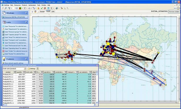Switch to the Europe map tab

(x=42, y=11)
